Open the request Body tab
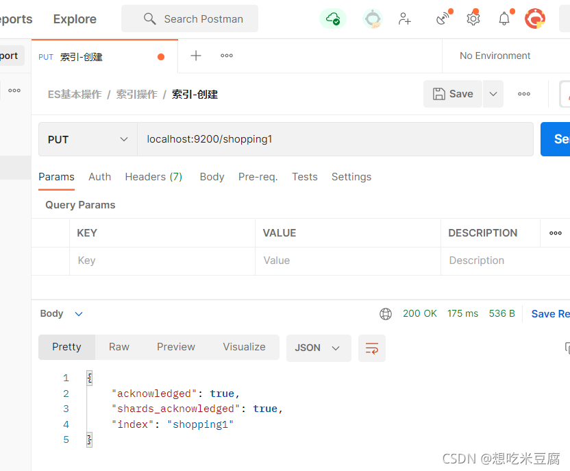570x471 pixels. click(x=212, y=177)
